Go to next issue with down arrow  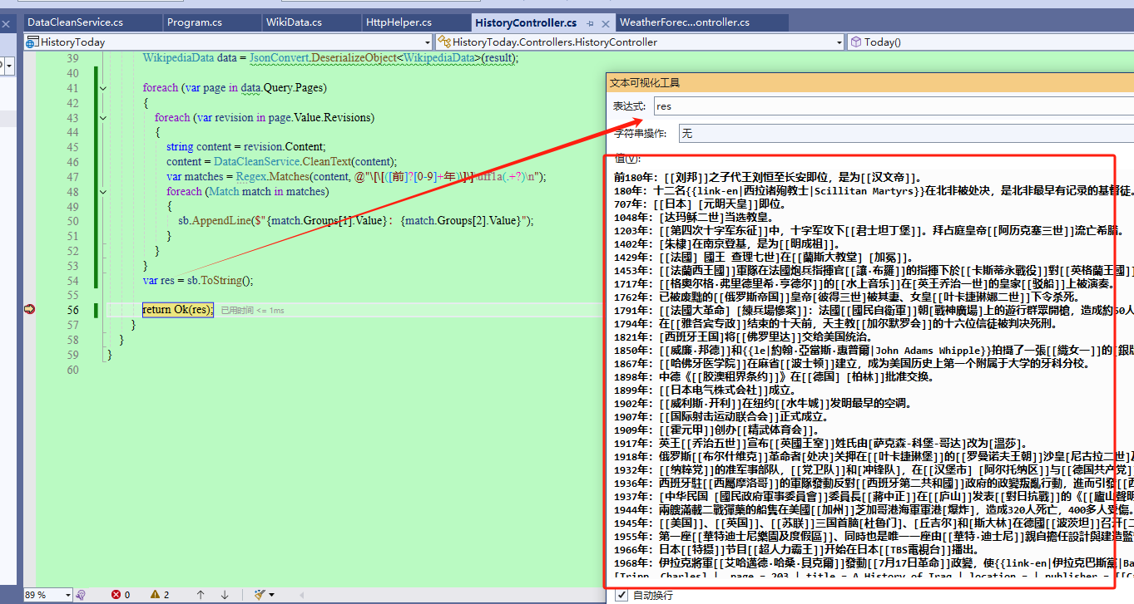[x=224, y=595]
